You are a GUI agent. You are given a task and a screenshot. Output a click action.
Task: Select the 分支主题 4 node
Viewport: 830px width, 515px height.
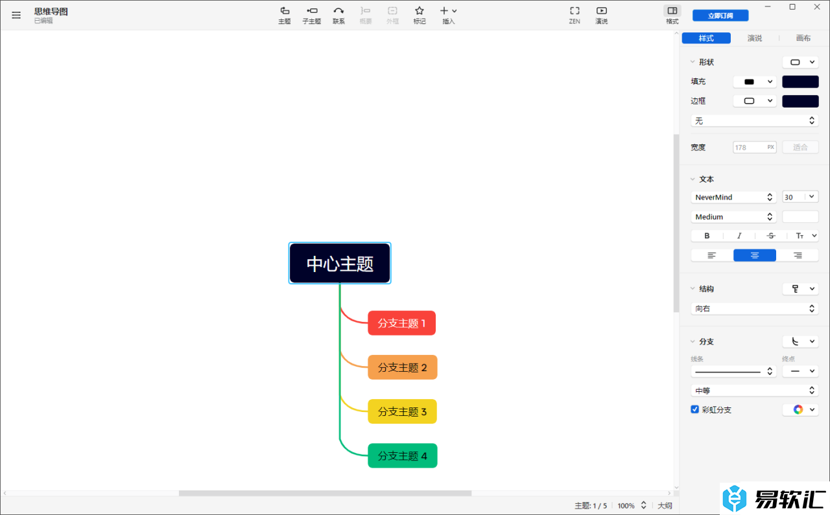click(x=403, y=455)
